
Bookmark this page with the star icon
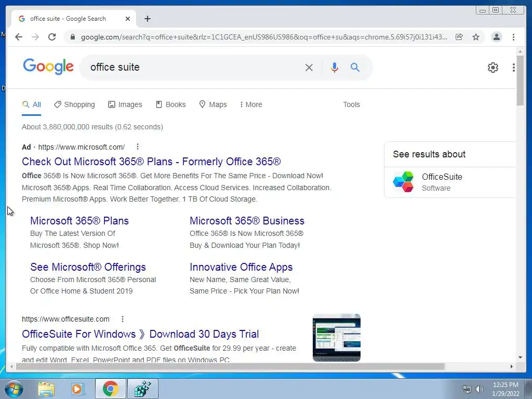pyautogui.click(x=476, y=37)
